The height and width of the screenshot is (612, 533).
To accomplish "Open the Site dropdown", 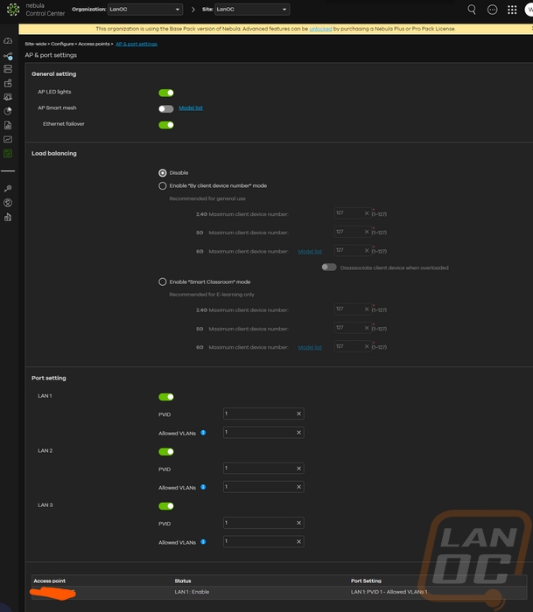I will click(x=252, y=10).
